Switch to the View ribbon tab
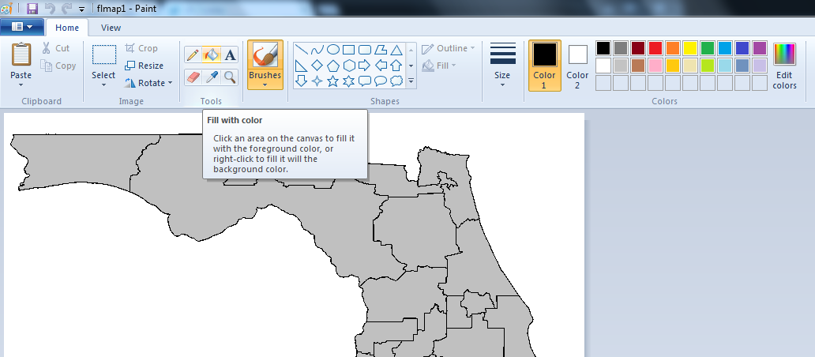Screen dimensions: 815x357 click(111, 28)
